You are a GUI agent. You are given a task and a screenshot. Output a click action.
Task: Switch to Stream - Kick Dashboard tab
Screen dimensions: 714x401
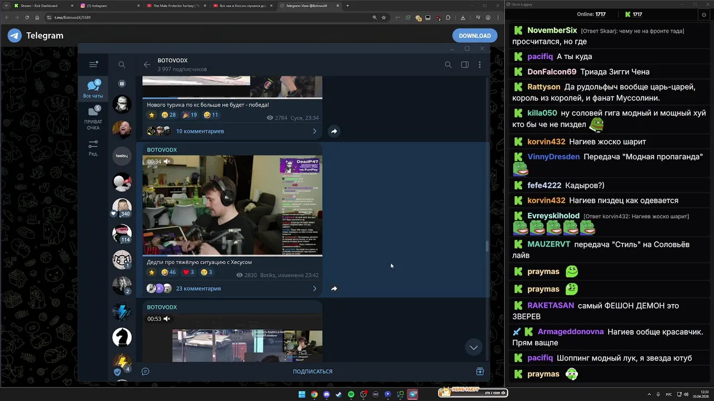[42, 6]
